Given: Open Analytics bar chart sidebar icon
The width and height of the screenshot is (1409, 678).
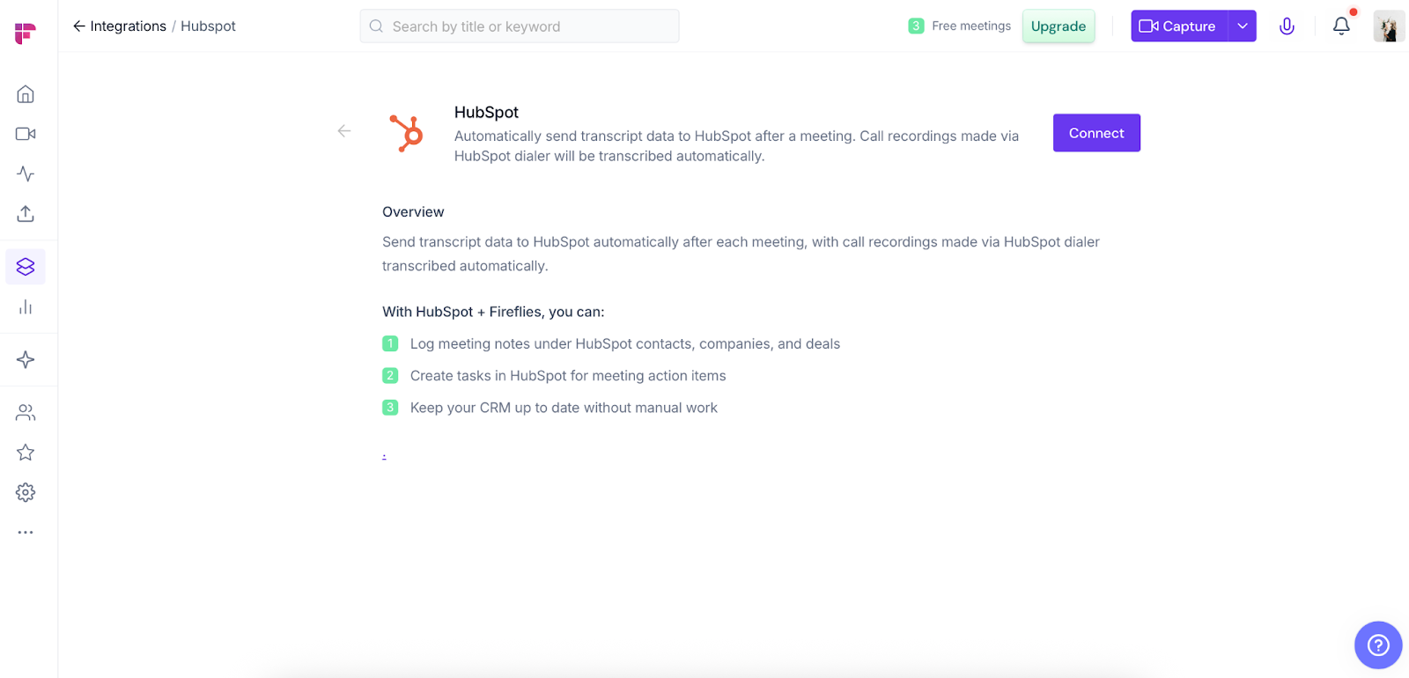Looking at the screenshot, I should [26, 307].
